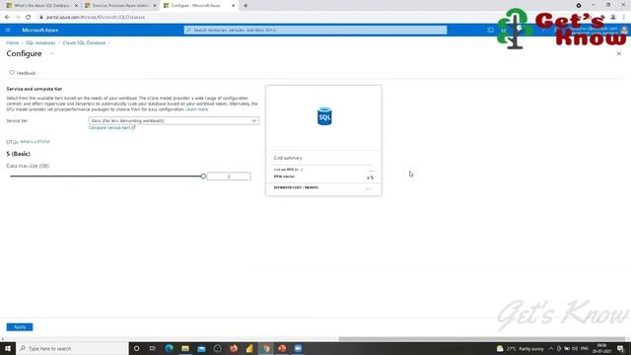The width and height of the screenshot is (631, 355).
Task: Open the taskbar clock and date
Action: [601, 348]
